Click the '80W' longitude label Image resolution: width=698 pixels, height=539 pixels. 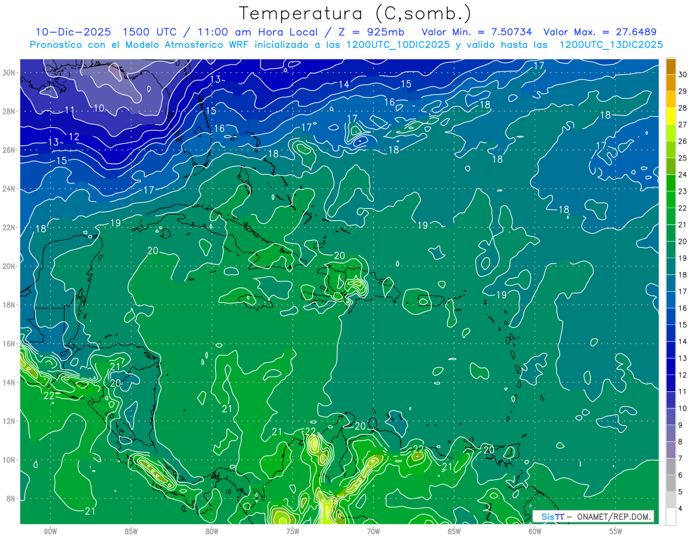212,531
